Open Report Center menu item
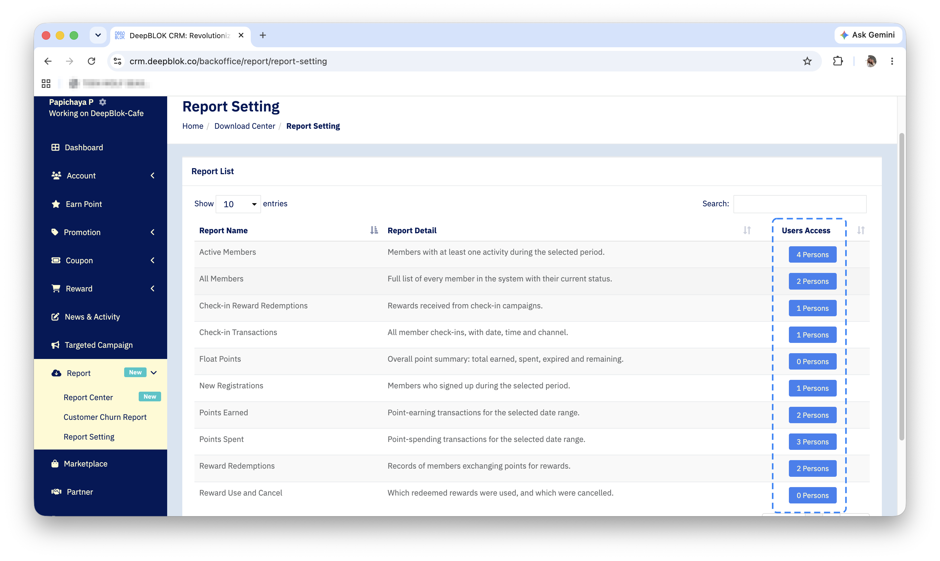This screenshot has height=561, width=940. pyautogui.click(x=88, y=397)
